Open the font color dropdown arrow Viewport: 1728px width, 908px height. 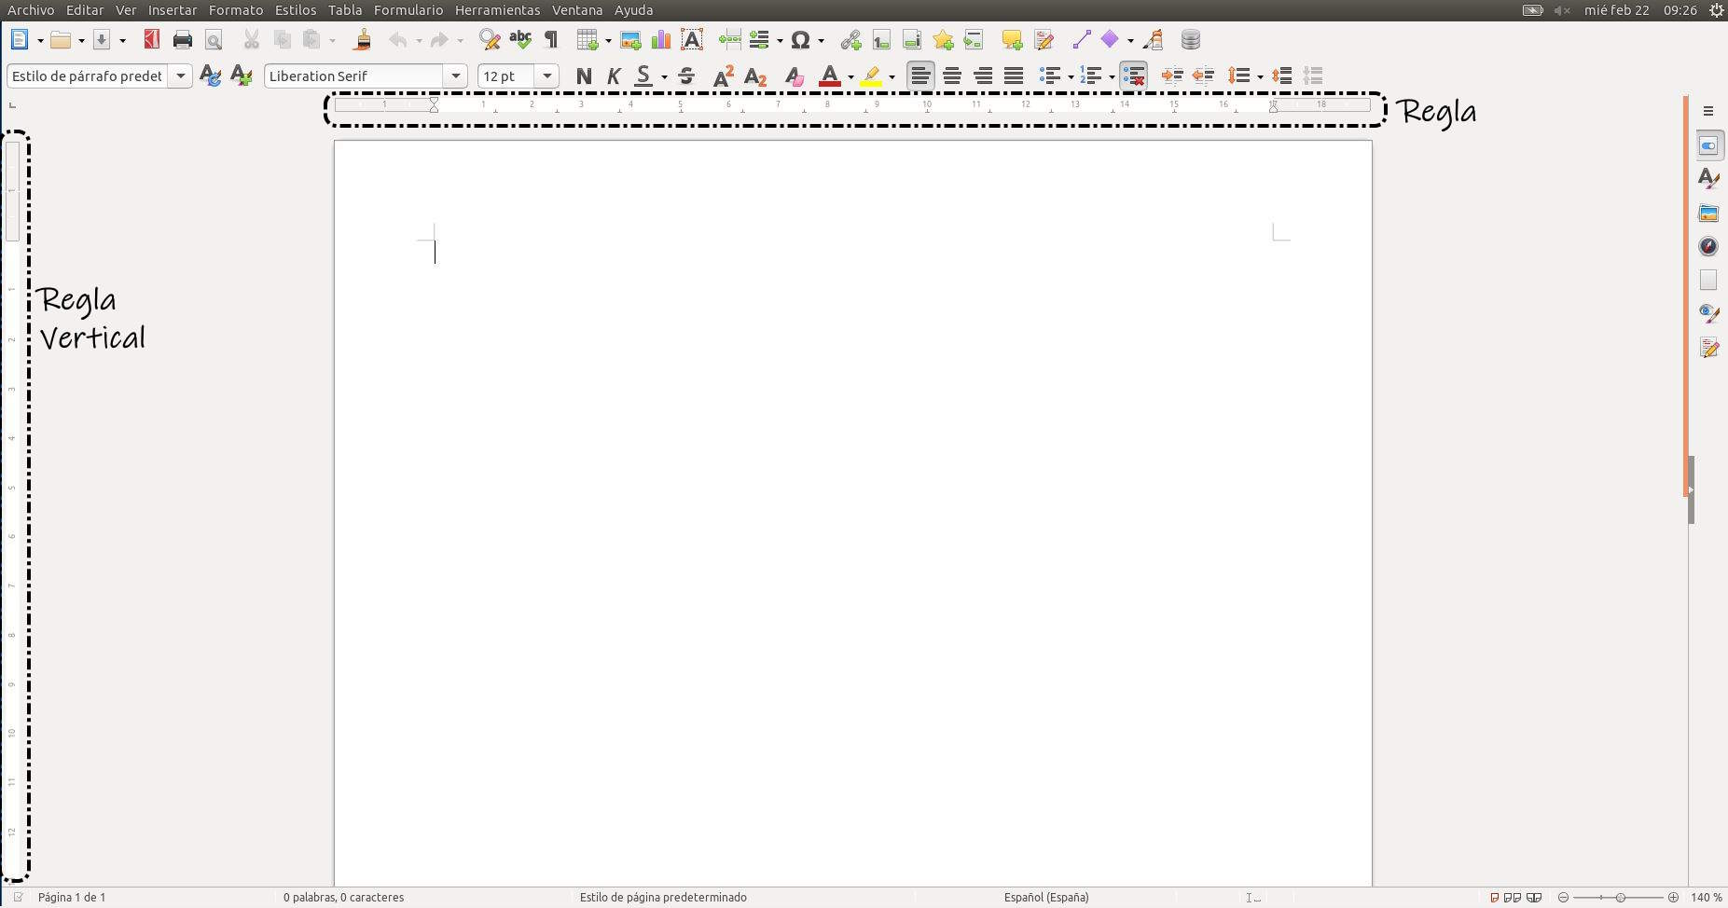pyautogui.click(x=850, y=77)
